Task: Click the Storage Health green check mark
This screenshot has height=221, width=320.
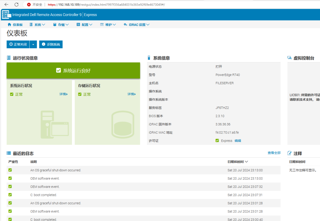Action: [80, 94]
